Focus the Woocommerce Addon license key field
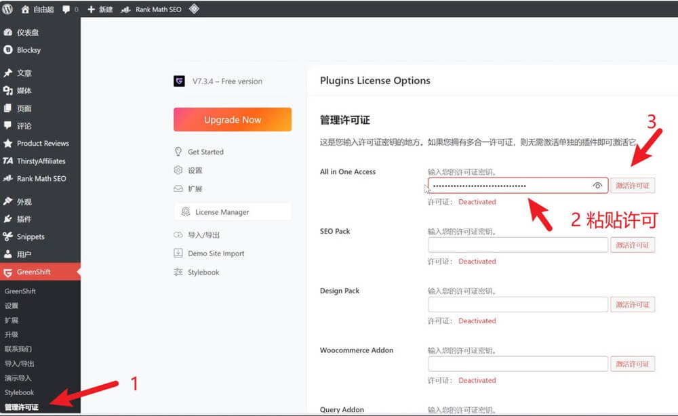The height and width of the screenshot is (416, 678). [x=518, y=364]
